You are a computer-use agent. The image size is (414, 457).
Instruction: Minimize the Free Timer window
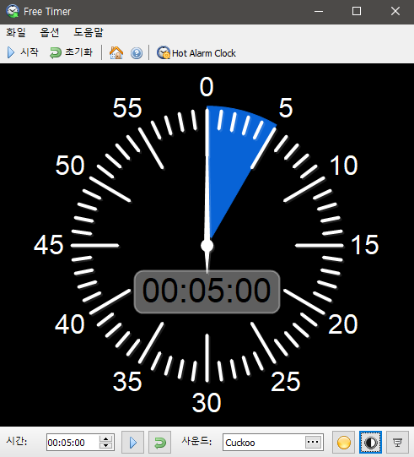(319, 12)
